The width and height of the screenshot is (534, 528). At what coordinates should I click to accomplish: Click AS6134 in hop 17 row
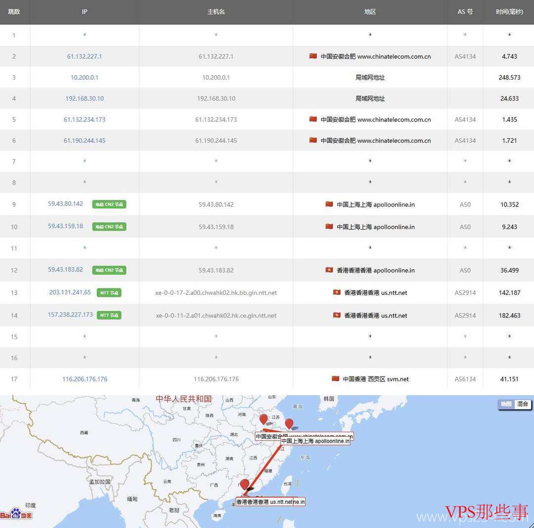click(465, 379)
